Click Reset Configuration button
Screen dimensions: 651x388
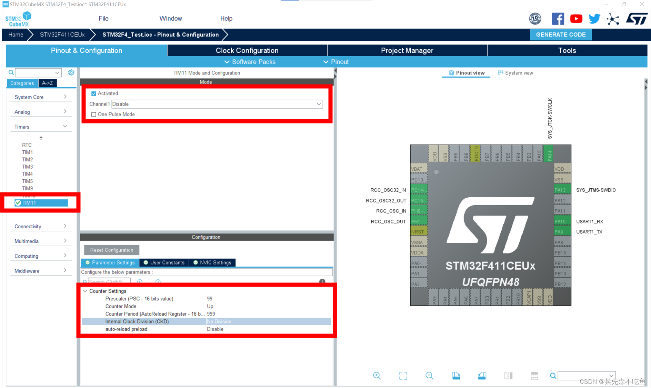click(x=112, y=250)
